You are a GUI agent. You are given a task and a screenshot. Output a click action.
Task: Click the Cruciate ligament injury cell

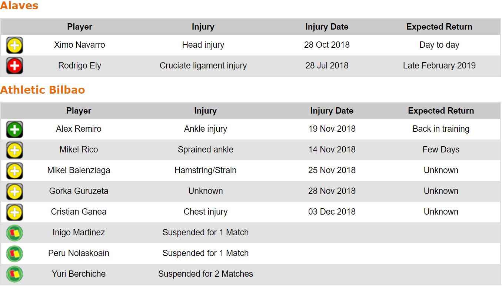[203, 66]
